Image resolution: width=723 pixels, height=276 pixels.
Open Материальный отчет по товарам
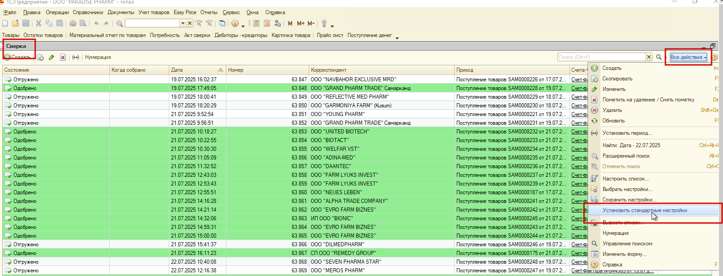107,35
